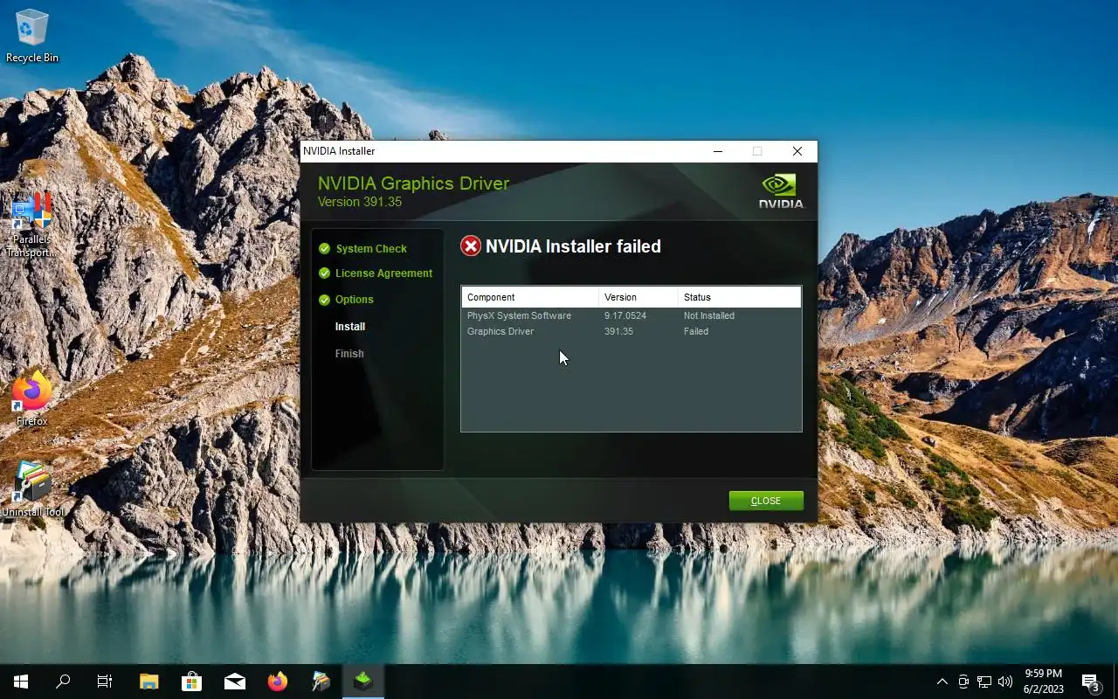Open the Recycle Bin desktop icon

click(32, 37)
